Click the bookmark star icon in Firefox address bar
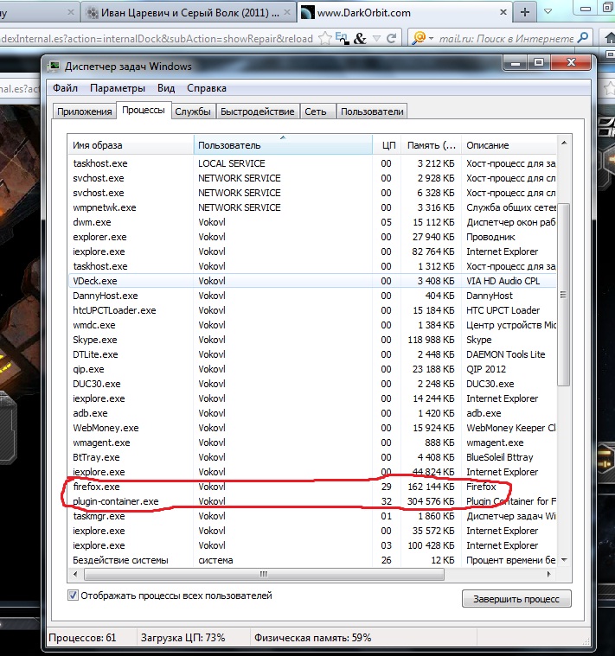The width and height of the screenshot is (615, 656). (325, 39)
